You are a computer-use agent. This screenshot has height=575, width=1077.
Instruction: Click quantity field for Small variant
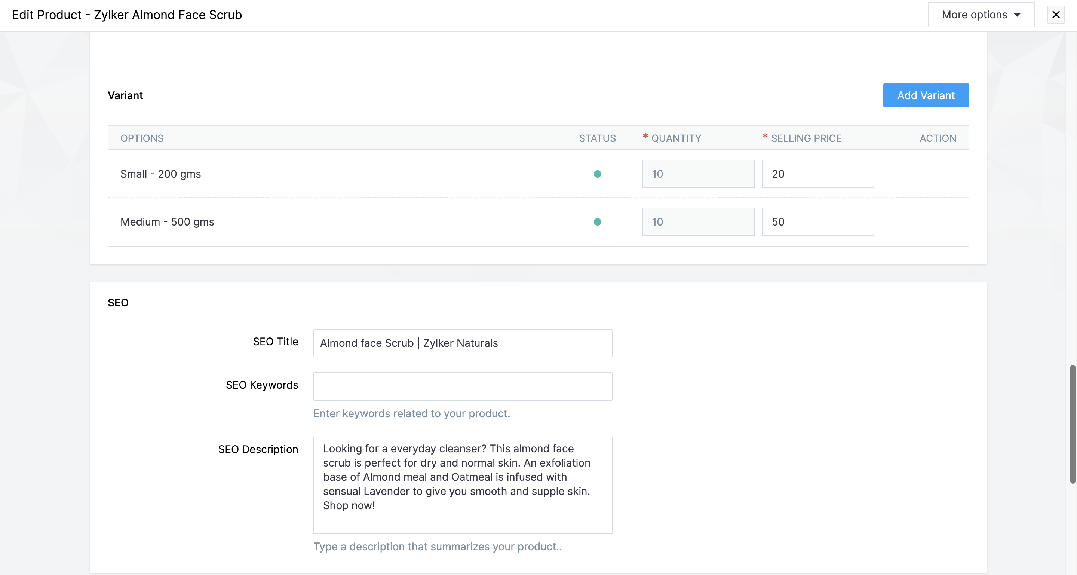click(x=698, y=174)
